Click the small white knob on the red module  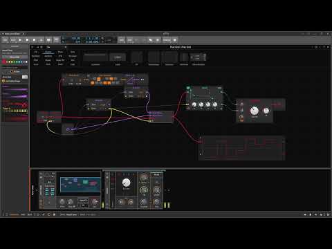tap(266, 111)
